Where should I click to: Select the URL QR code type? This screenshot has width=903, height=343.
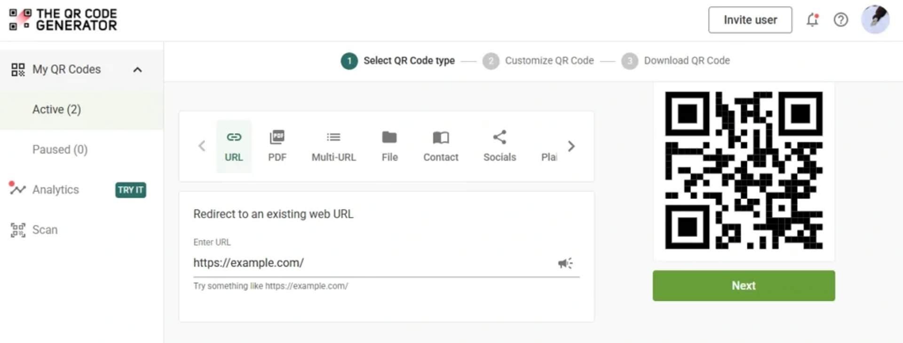click(x=234, y=146)
